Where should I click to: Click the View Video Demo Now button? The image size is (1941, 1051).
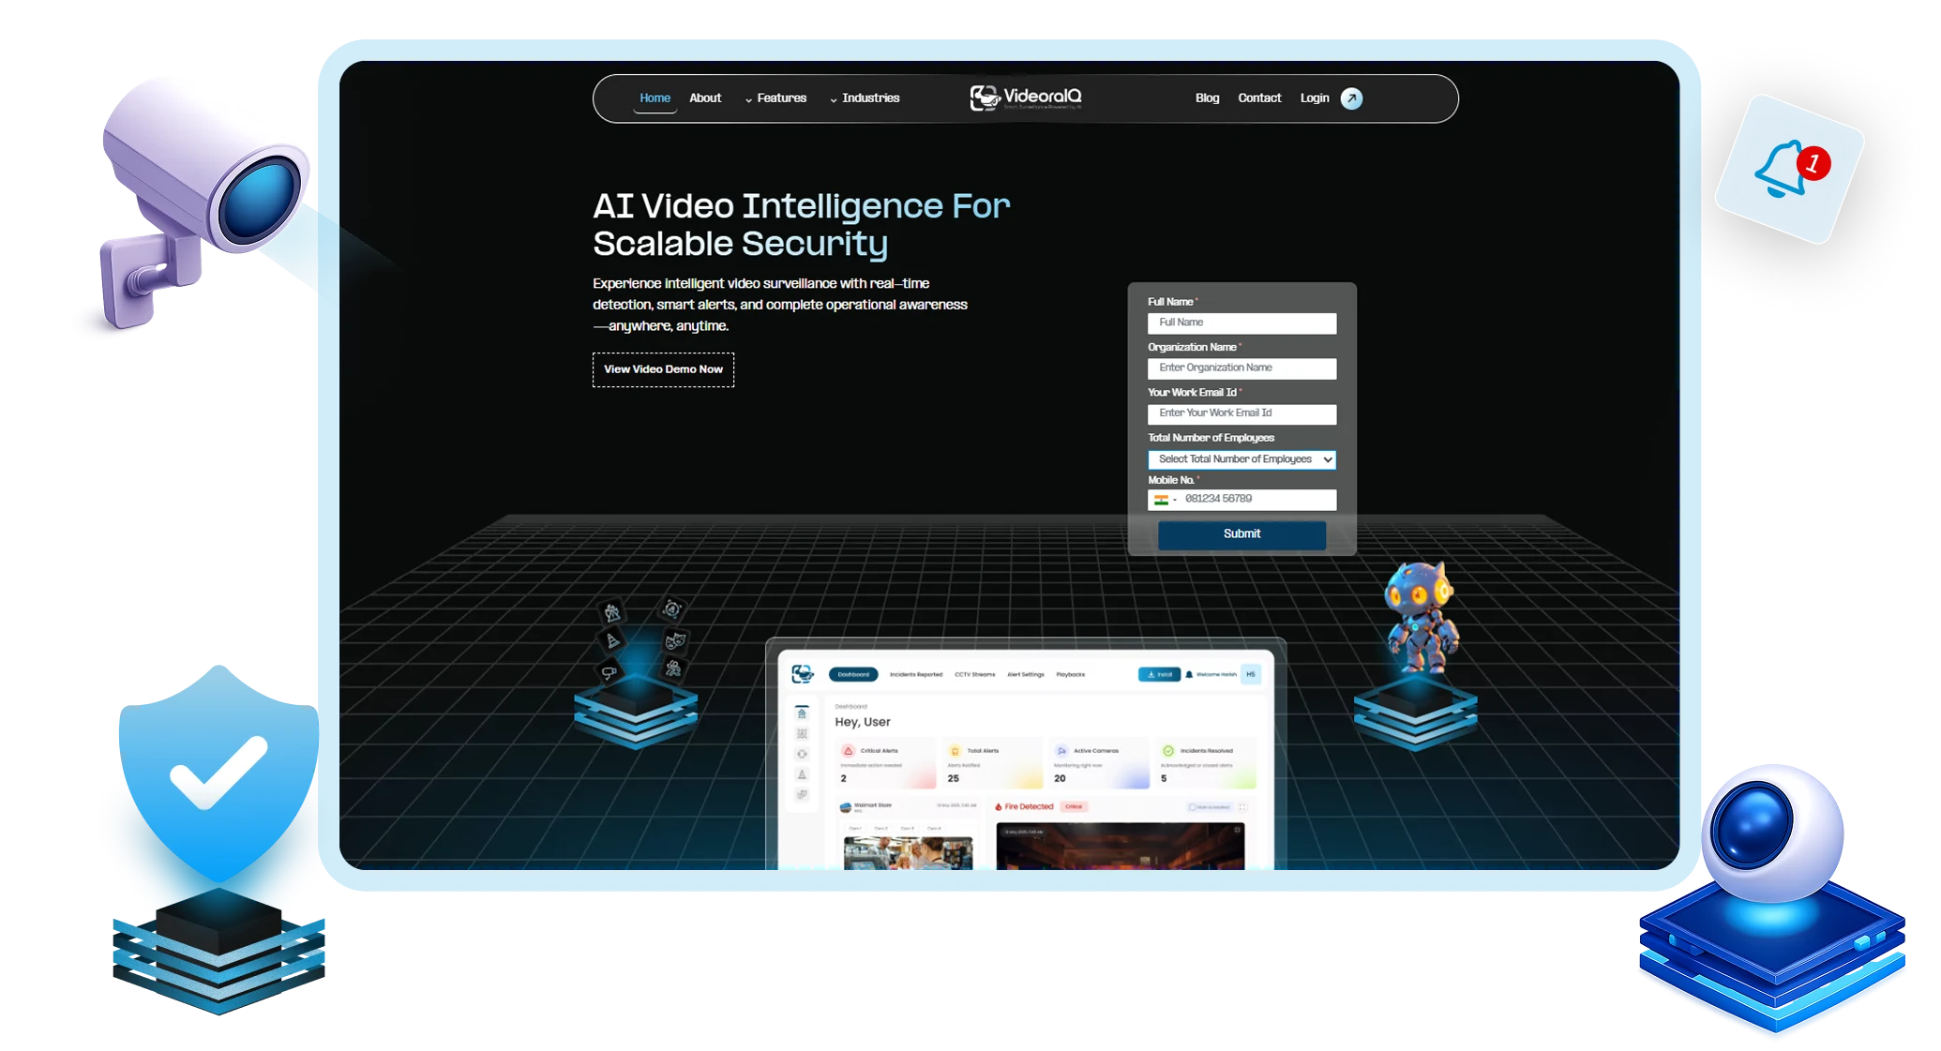[x=663, y=369]
